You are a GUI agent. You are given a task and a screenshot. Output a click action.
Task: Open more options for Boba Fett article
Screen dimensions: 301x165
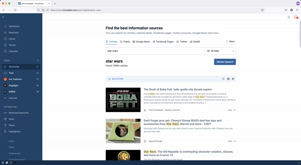coord(235,110)
